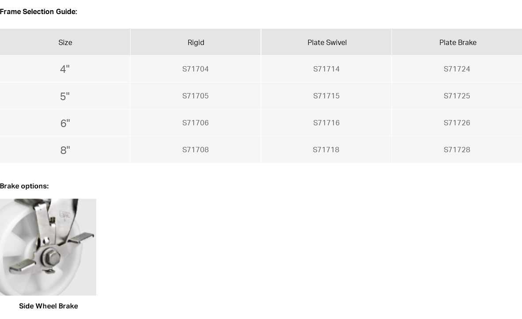Select plate swivel frame S71715
This screenshot has height=319, width=522.
[326, 96]
